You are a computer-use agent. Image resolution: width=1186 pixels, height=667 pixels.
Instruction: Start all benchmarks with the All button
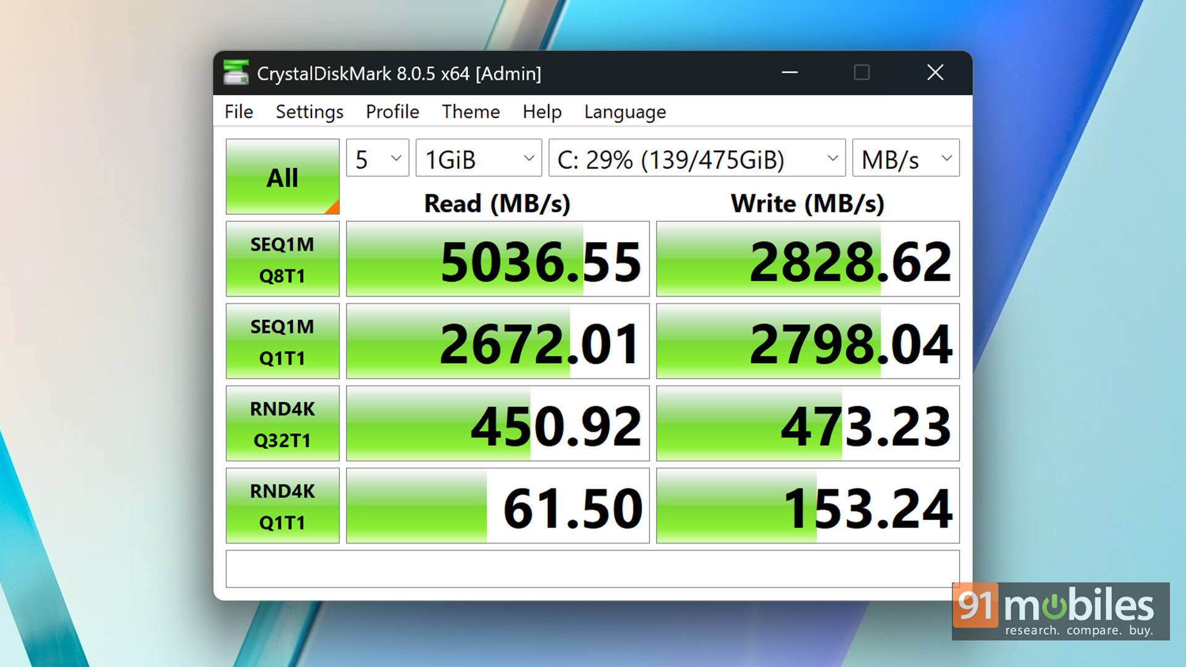(x=282, y=177)
